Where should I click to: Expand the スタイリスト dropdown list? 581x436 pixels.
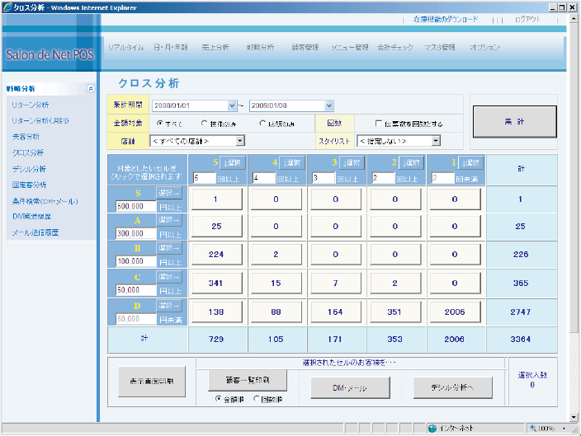(x=435, y=141)
